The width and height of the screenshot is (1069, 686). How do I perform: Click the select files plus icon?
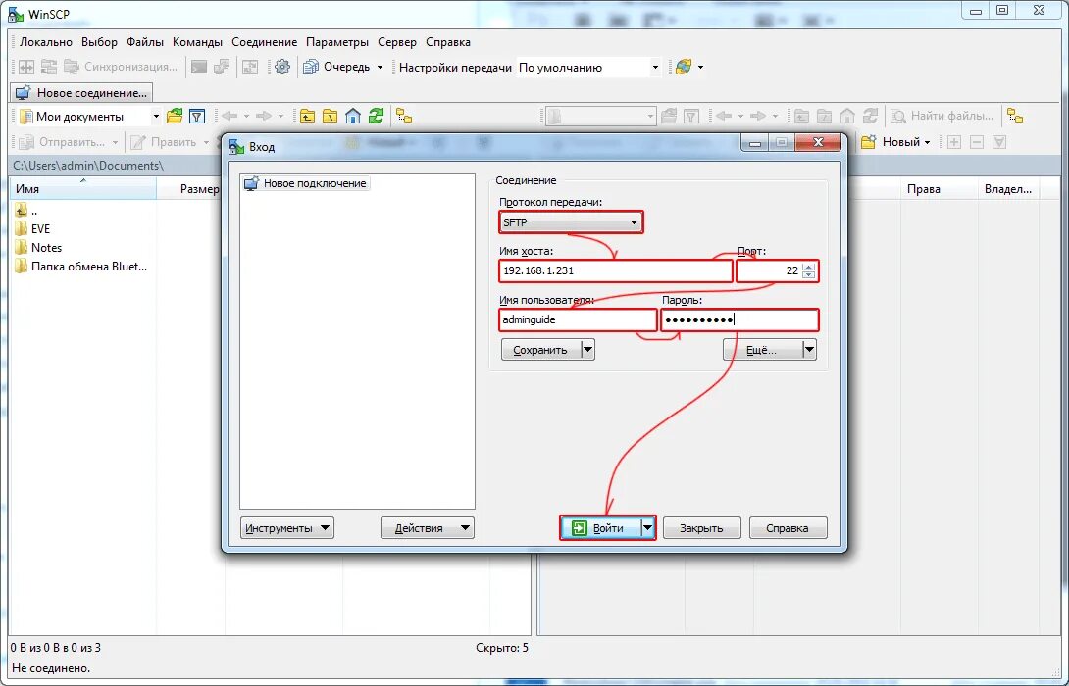click(x=954, y=142)
